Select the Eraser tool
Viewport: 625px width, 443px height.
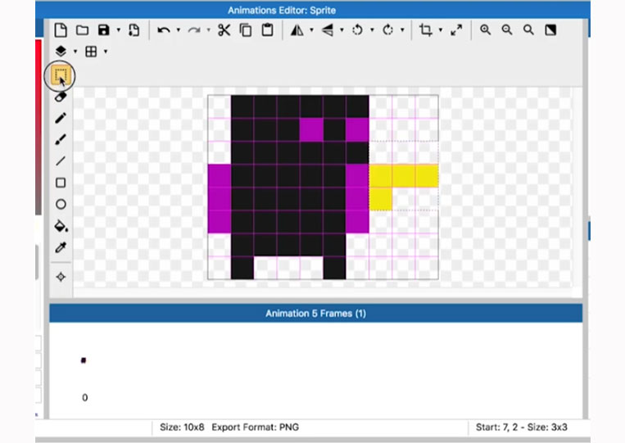coord(61,97)
